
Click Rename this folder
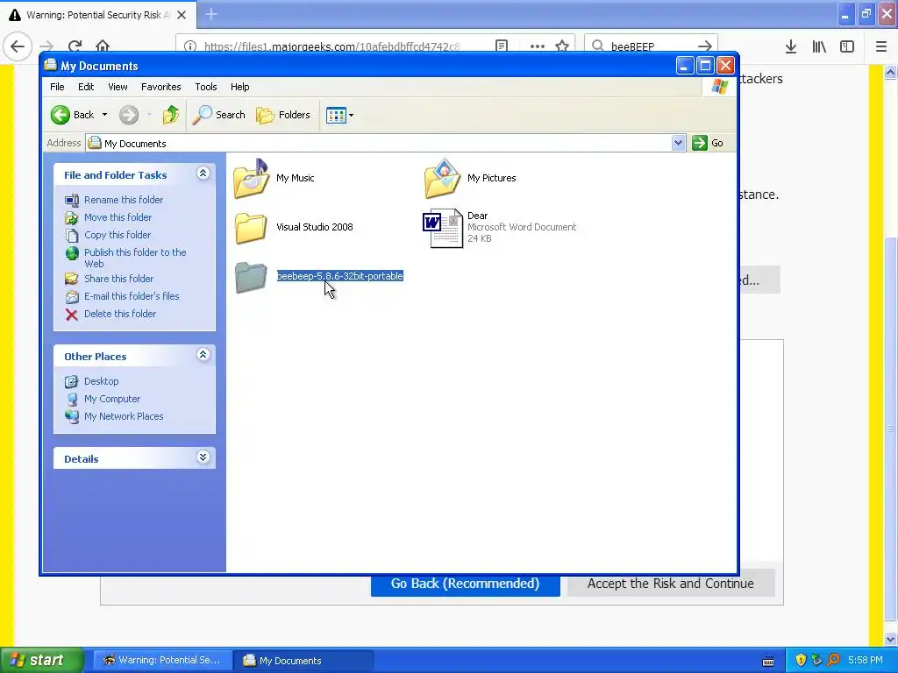pyautogui.click(x=123, y=200)
